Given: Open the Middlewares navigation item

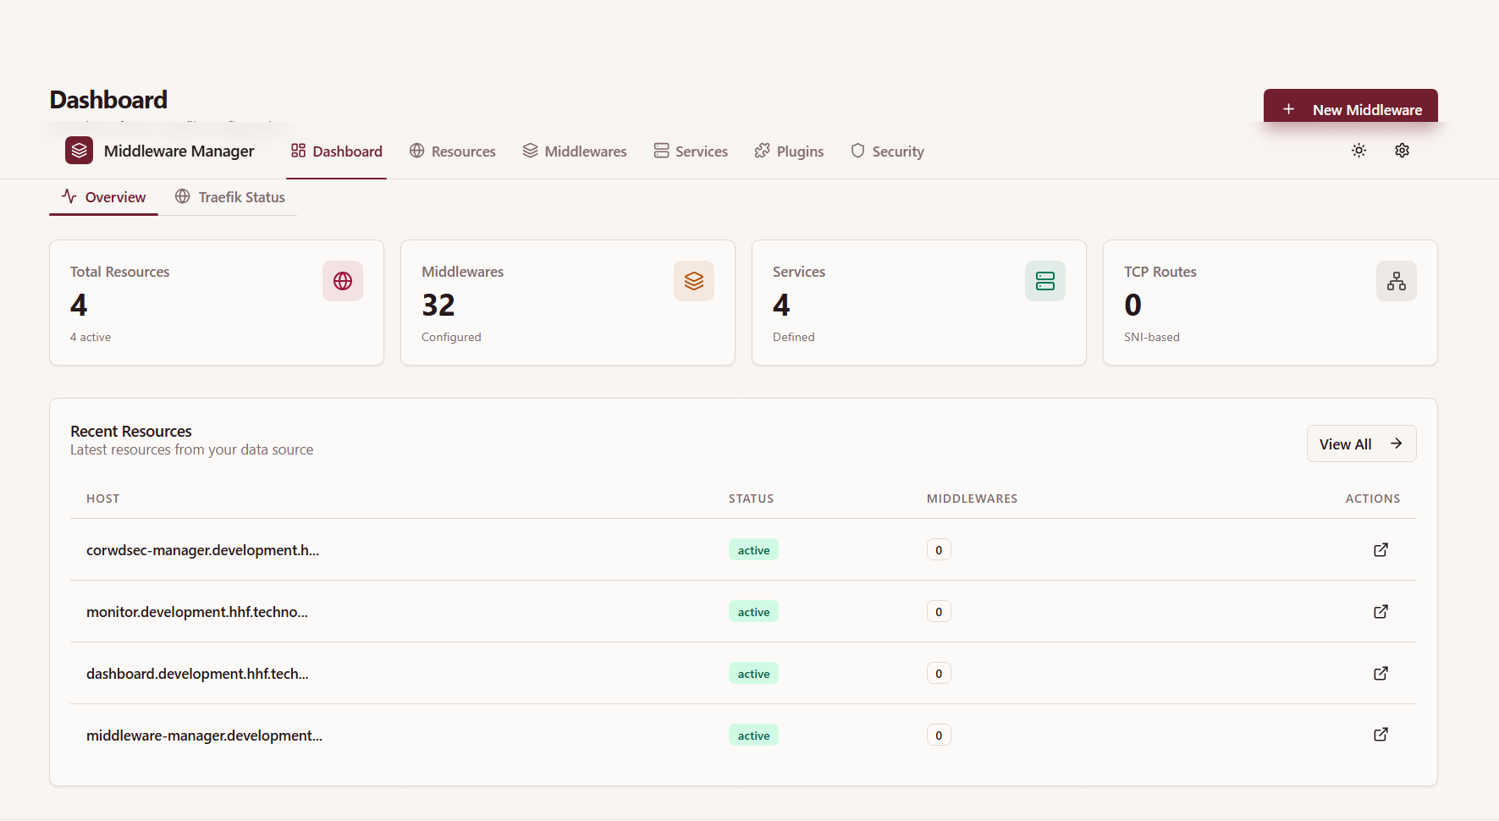Looking at the screenshot, I should [x=575, y=152].
